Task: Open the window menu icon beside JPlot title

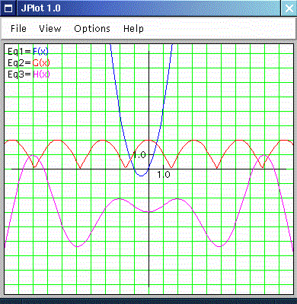Action: [x=8, y=8]
